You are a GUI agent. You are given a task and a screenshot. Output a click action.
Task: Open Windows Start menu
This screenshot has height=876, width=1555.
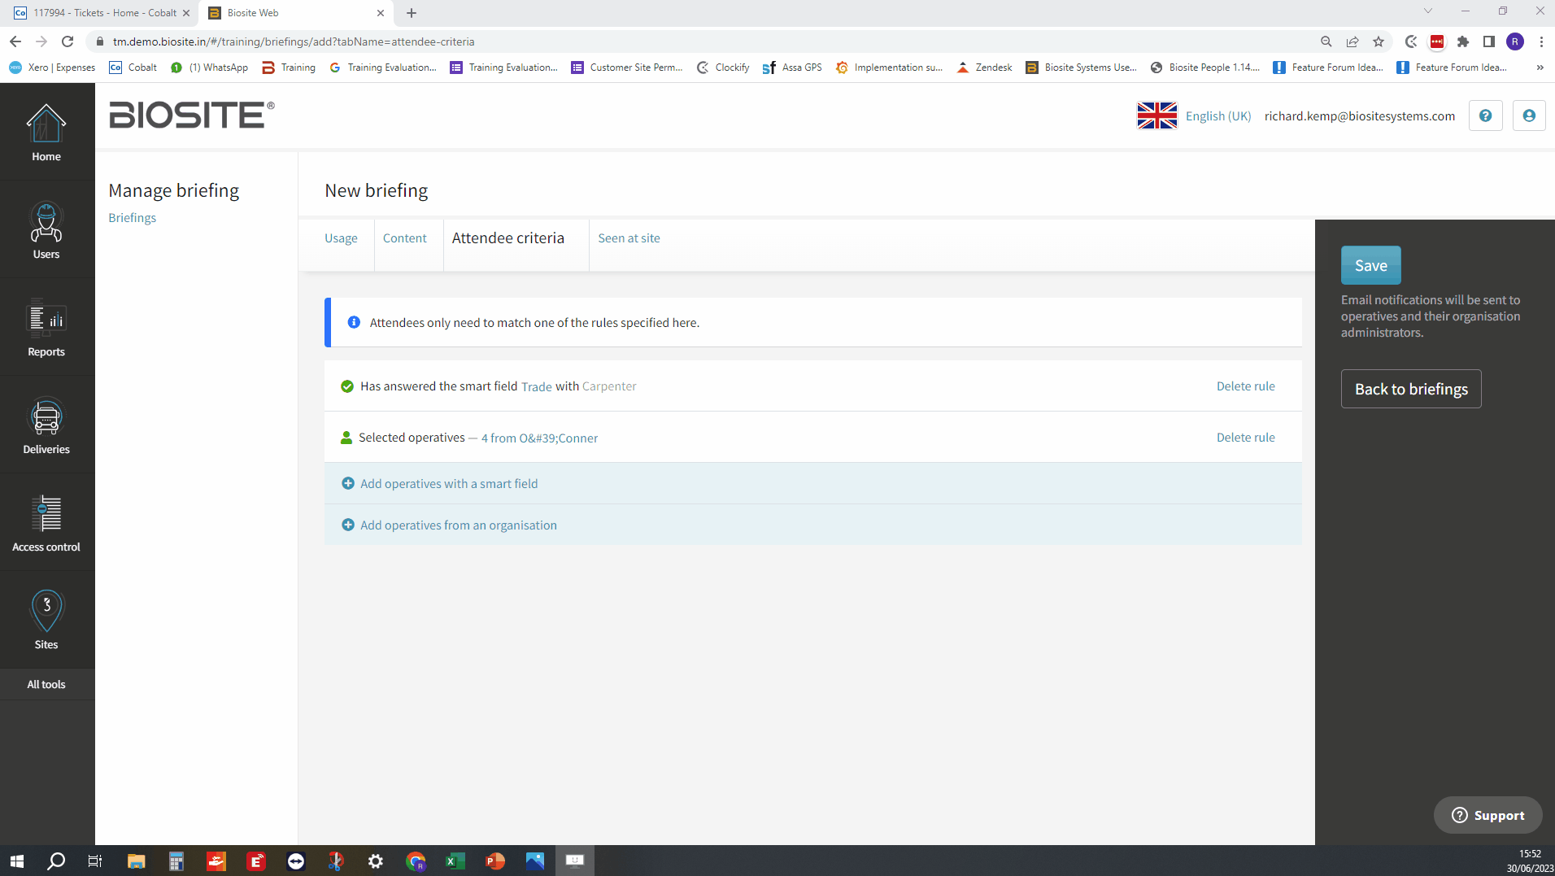[16, 861]
